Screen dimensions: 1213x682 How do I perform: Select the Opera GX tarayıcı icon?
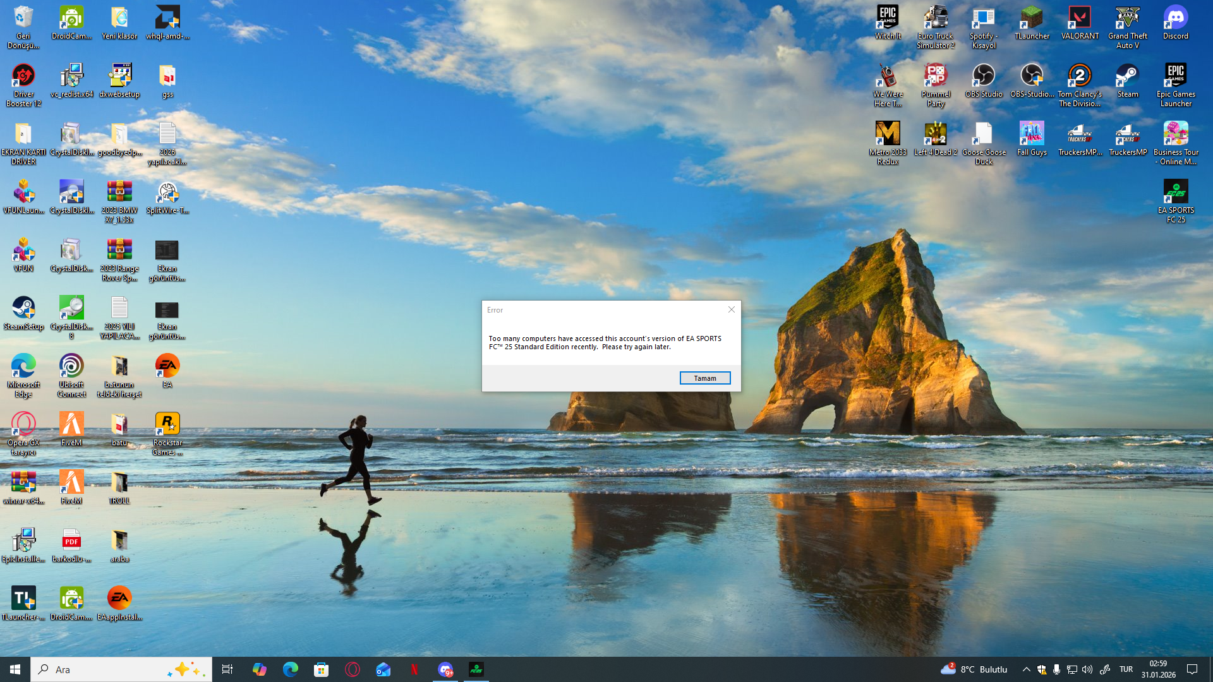[x=23, y=434]
